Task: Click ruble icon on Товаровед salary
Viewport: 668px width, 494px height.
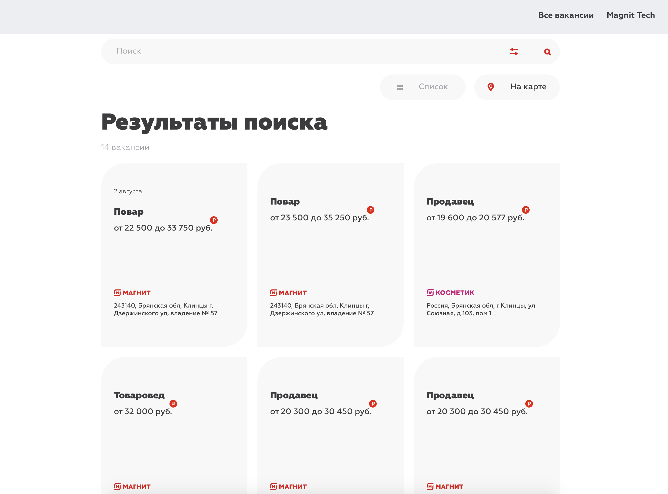Action: pyautogui.click(x=173, y=404)
